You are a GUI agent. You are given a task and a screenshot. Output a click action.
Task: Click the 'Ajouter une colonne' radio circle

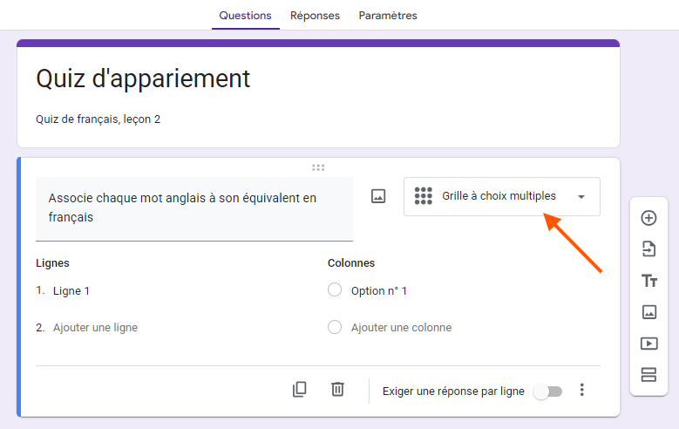(x=335, y=328)
